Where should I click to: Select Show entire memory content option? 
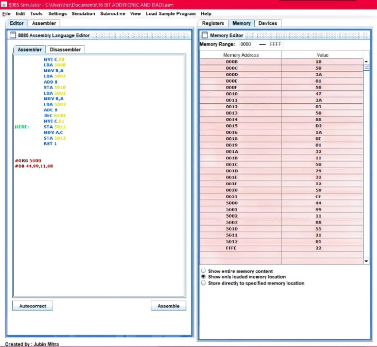[x=204, y=271]
